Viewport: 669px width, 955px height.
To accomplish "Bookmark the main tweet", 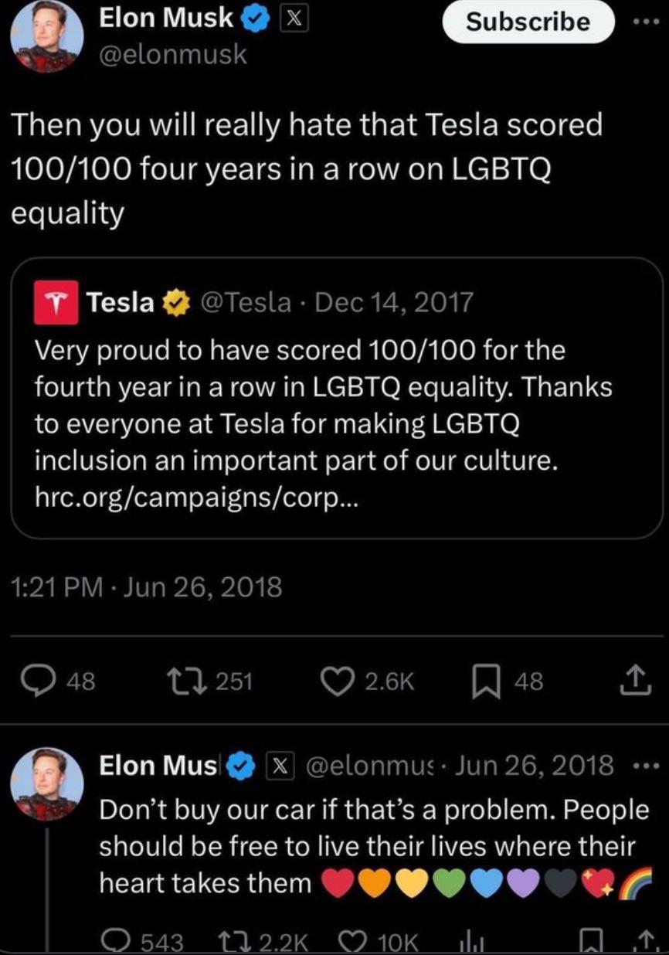I will click(484, 681).
